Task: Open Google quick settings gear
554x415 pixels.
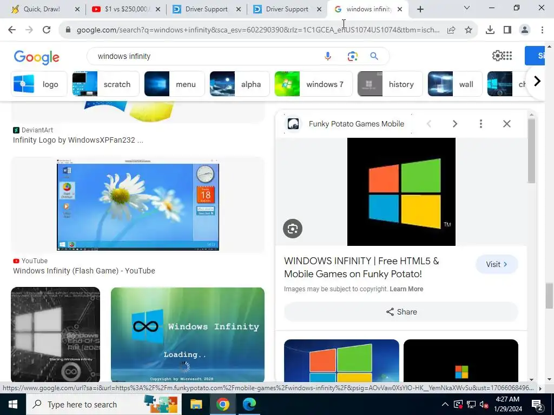Action: coord(498,56)
